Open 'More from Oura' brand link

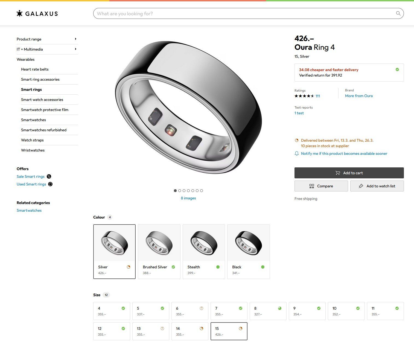click(359, 96)
